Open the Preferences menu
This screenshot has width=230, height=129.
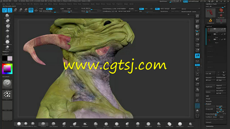tap(86, 4)
